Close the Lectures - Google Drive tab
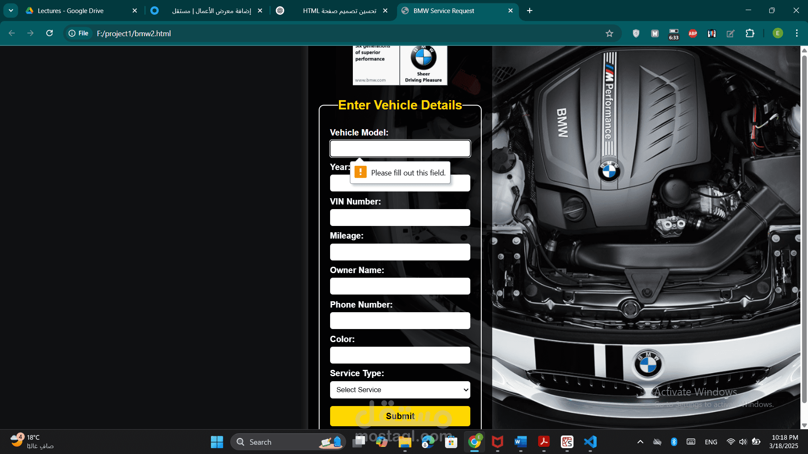Image resolution: width=808 pixels, height=454 pixels. tap(135, 11)
